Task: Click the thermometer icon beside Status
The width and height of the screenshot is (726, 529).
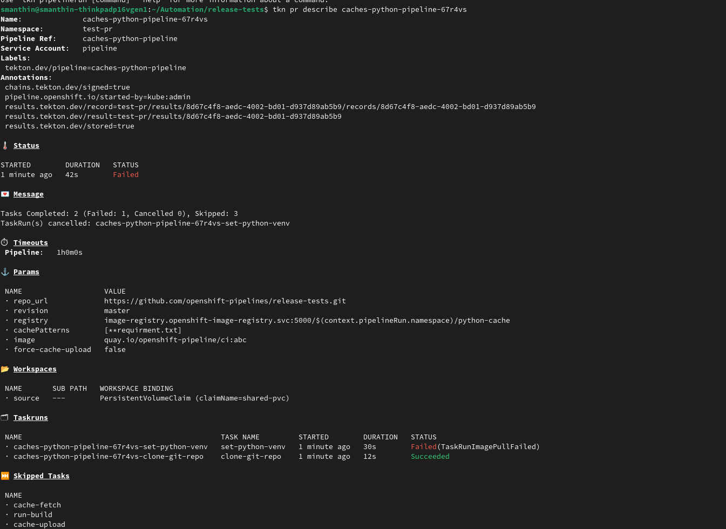Action: (x=5, y=146)
